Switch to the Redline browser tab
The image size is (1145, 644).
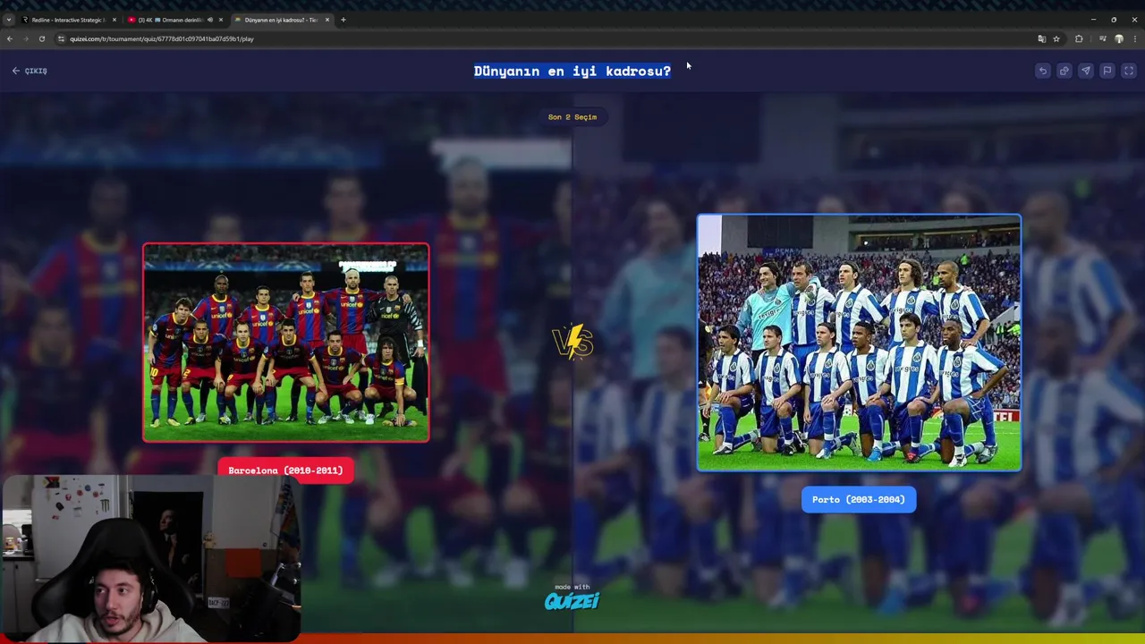(x=67, y=20)
